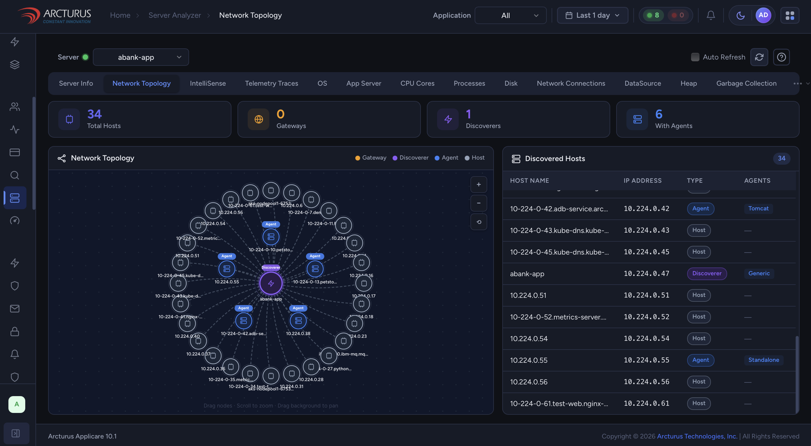Click the abank-app Discoverer node in topology
Viewport: 811px width, 446px height.
click(271, 283)
